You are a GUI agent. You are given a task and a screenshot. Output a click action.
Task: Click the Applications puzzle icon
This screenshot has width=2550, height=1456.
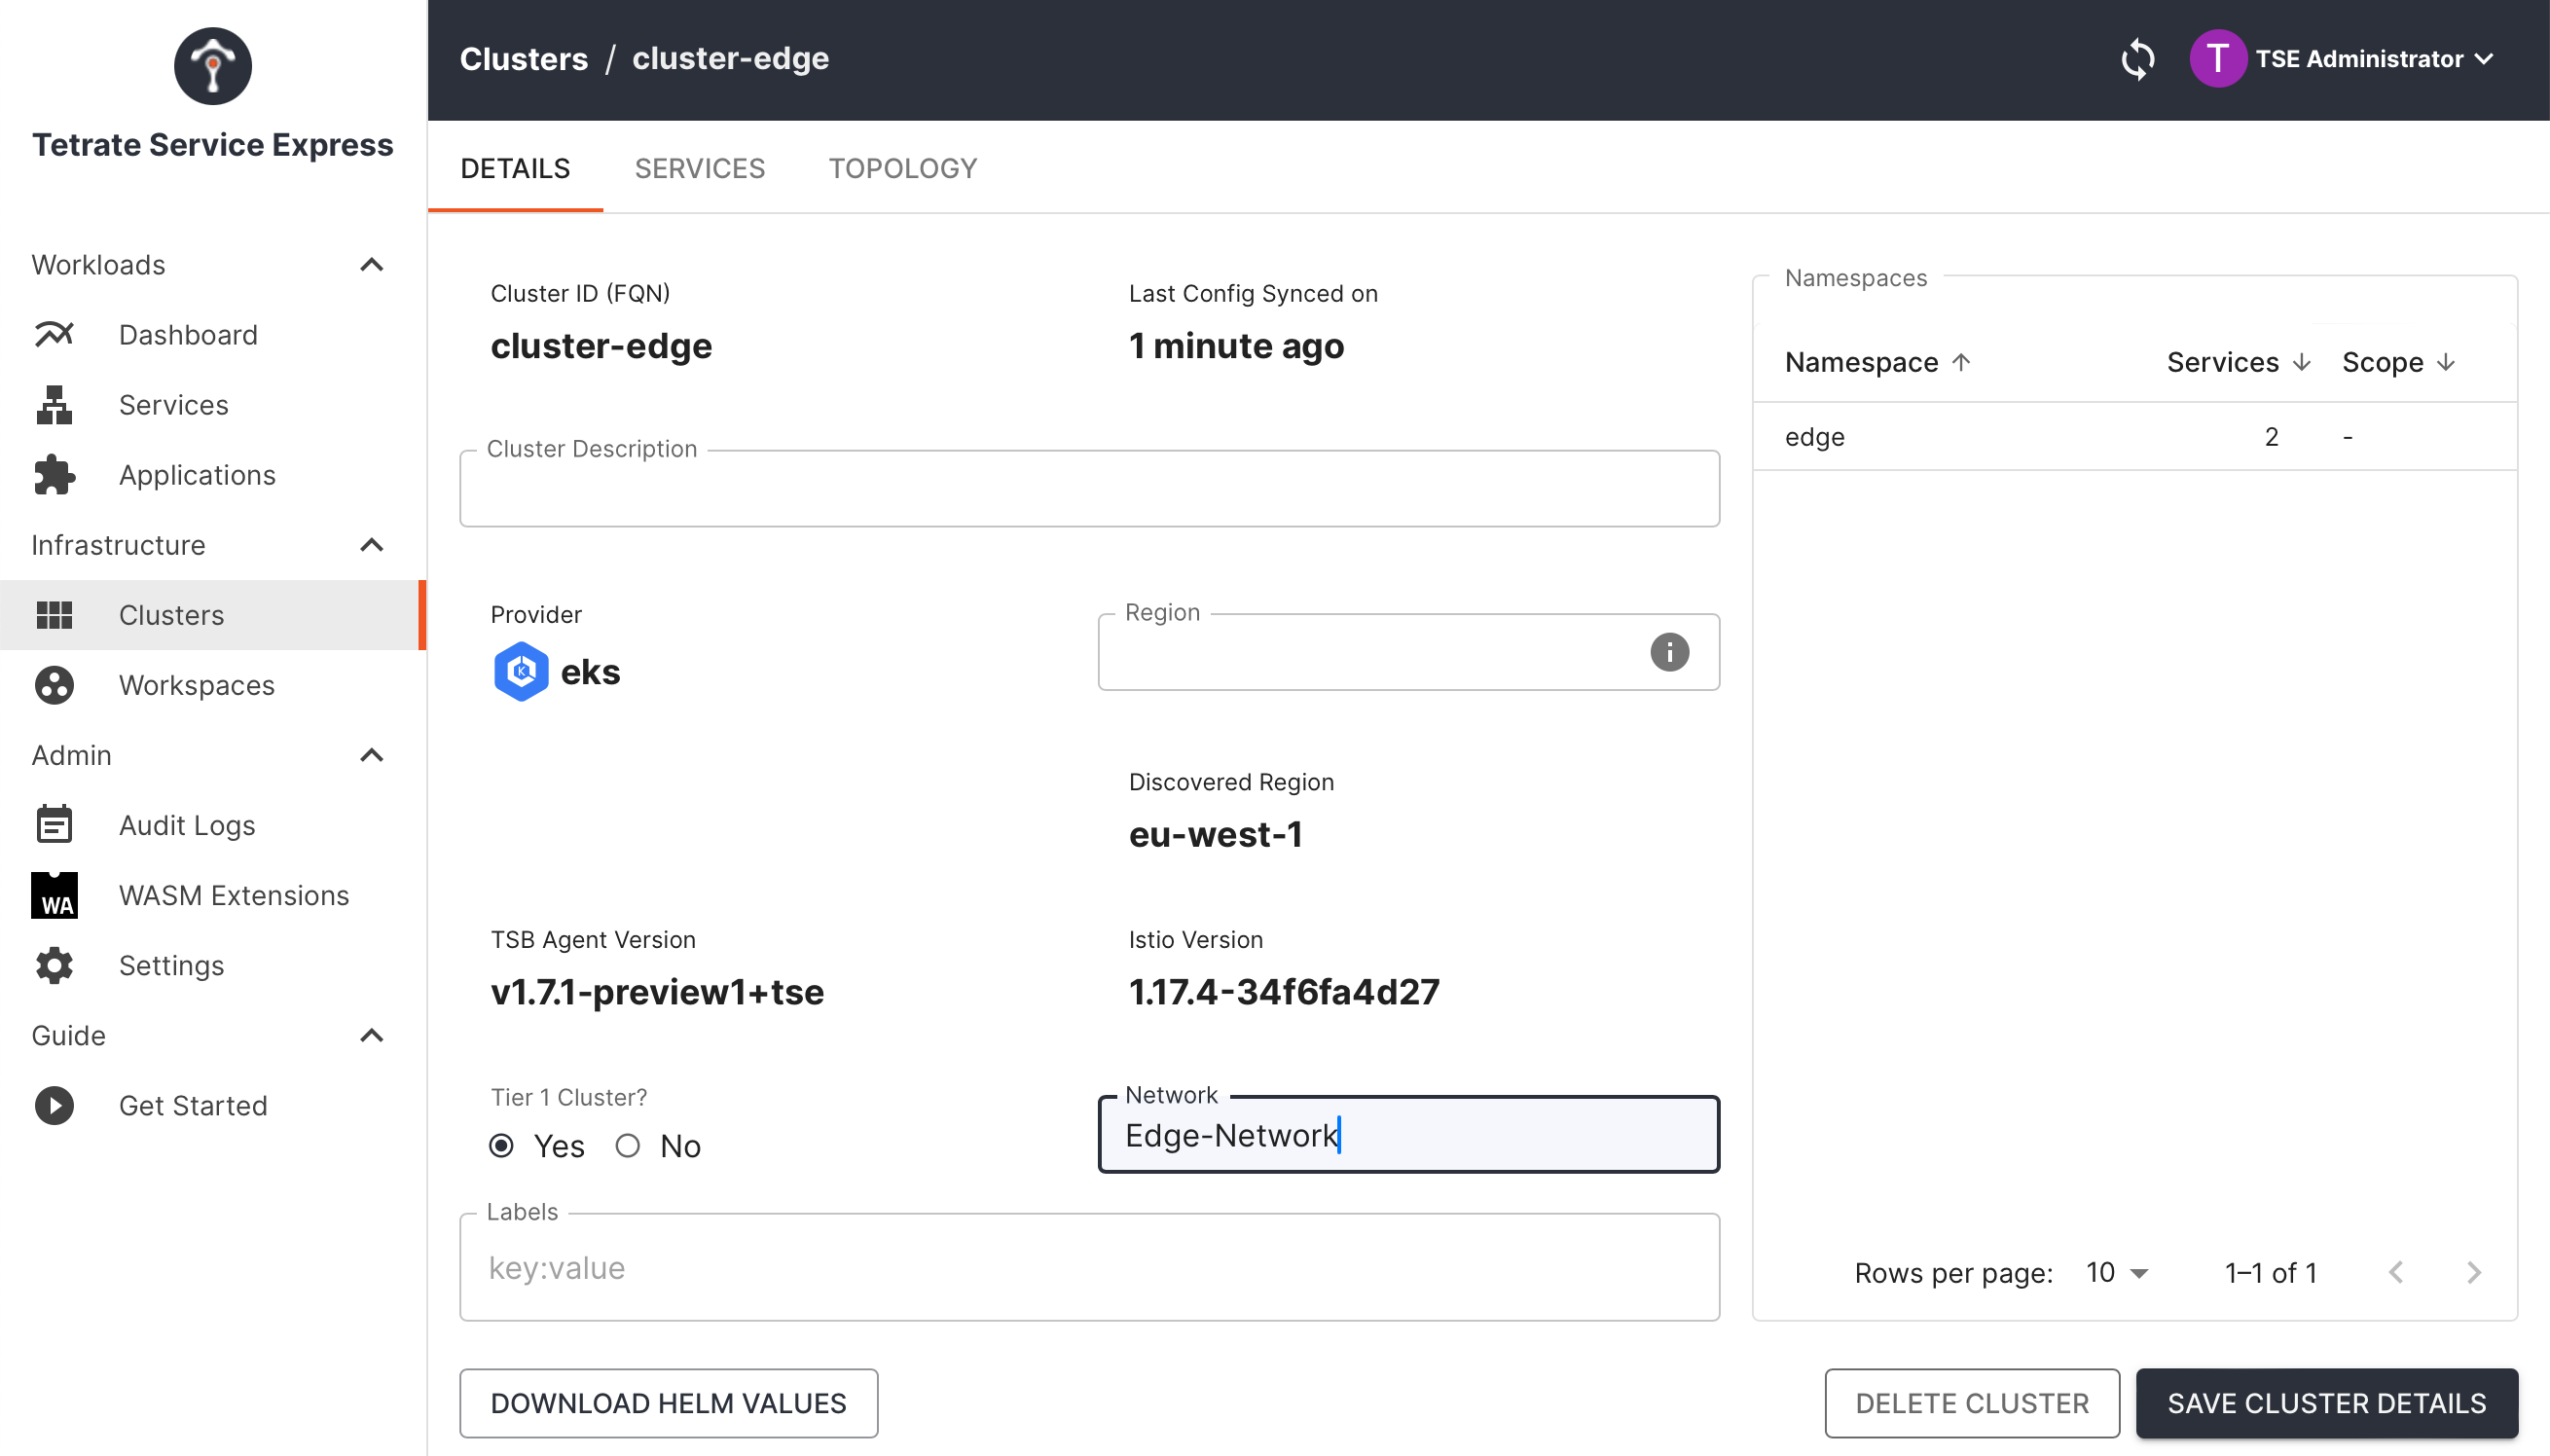(54, 475)
